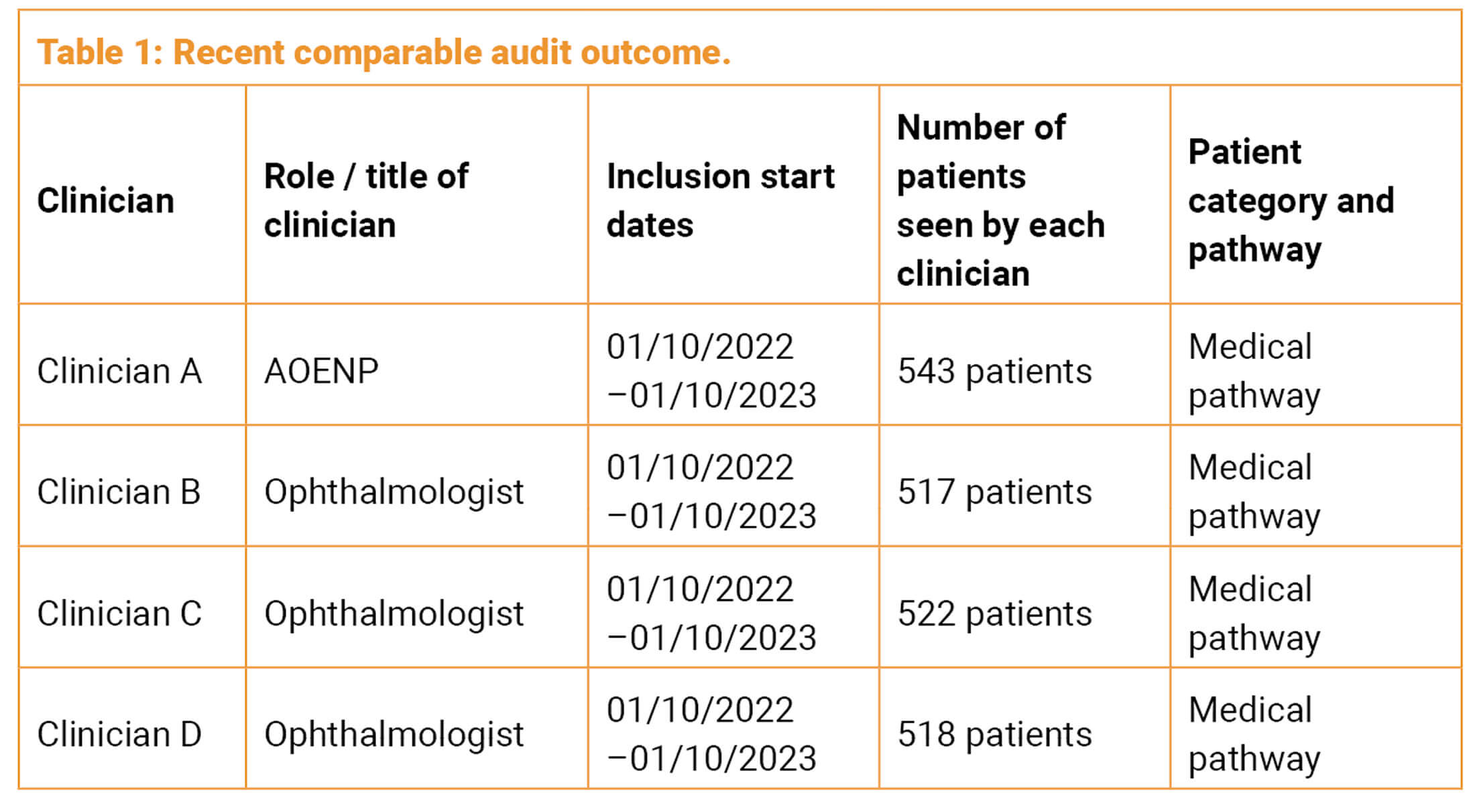Select the '522 patients' cell
This screenshot has width=1475, height=805.
[x=994, y=613]
